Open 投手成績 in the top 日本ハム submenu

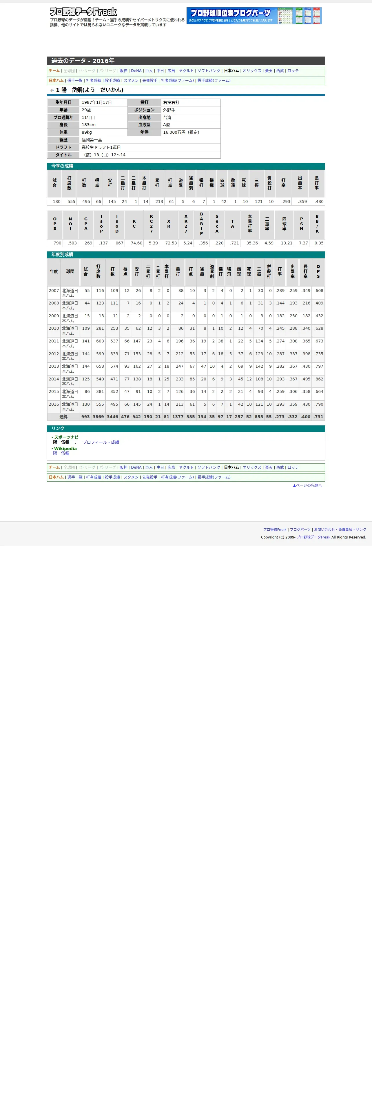pos(112,81)
